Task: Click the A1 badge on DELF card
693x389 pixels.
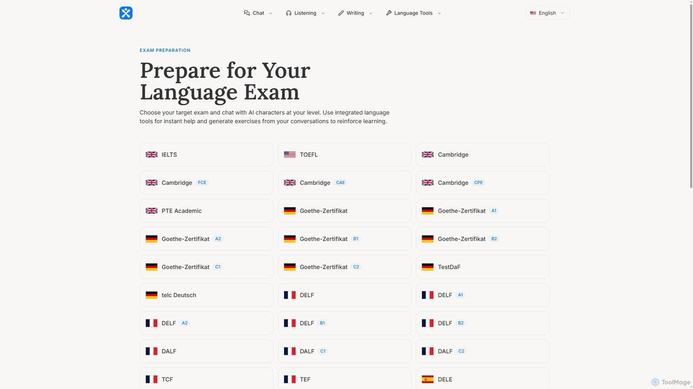Action: coord(460,295)
